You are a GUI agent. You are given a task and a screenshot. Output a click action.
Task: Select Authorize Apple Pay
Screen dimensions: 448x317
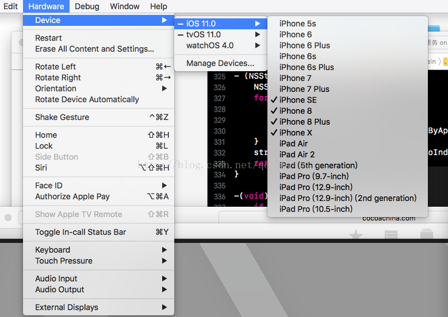pos(98,196)
